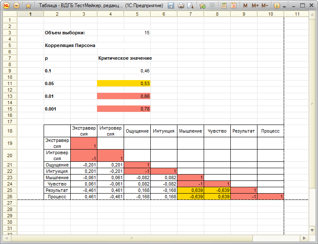Select column header 1
The height and width of the screenshot is (244, 318).
30,14
